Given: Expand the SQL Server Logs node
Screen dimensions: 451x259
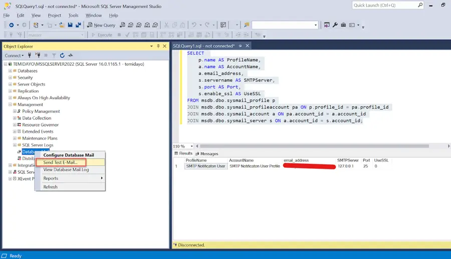Looking at the screenshot, I should coord(15,145).
